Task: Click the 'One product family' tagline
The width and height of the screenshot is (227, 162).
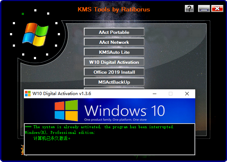Action: click(115, 120)
